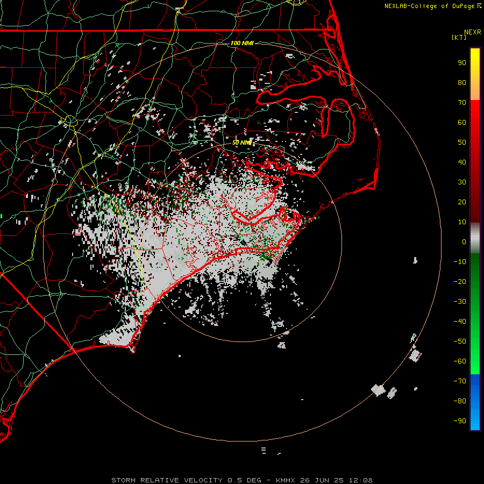Pick the blue segment of the velocity color bar
Screen dimensions: 484x484
pyautogui.click(x=475, y=402)
